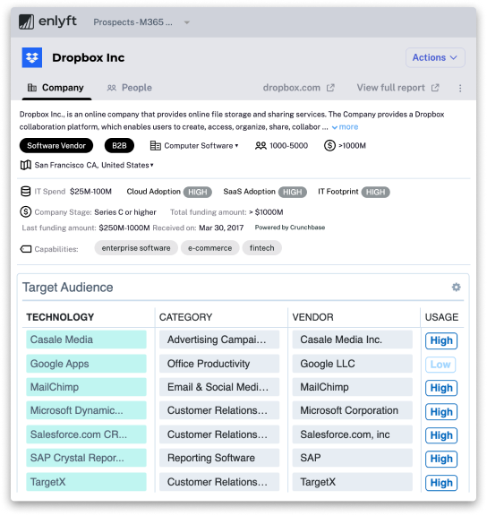Screen dimensions: 487x516
Task: Select the enterprise software capability chip
Action: 136,248
